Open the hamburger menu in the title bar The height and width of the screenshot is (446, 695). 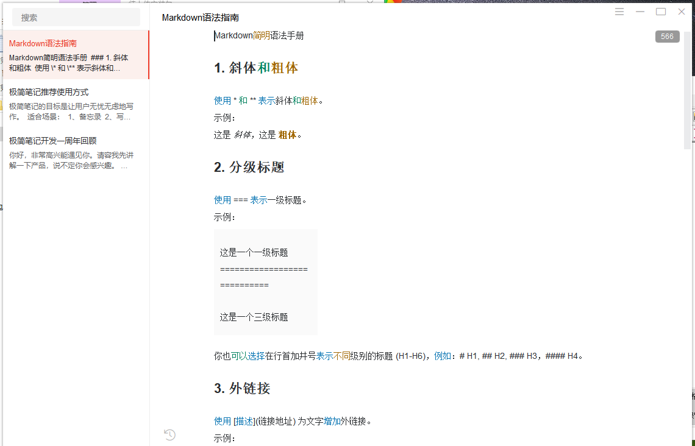pos(619,11)
